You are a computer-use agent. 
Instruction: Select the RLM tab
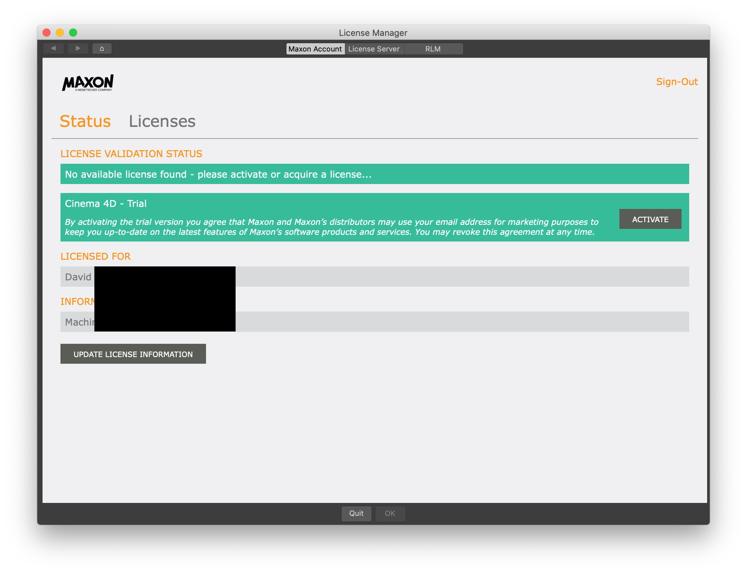pyautogui.click(x=433, y=49)
